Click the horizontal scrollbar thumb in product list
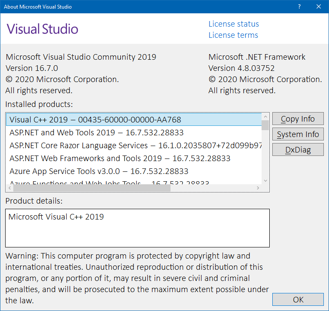This screenshot has height=311, width=329. click(92, 188)
